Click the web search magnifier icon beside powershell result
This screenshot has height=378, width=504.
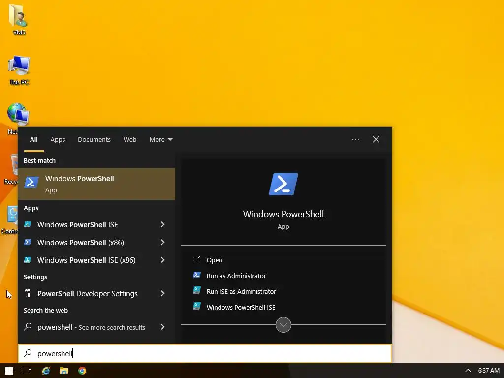pyautogui.click(x=28, y=327)
